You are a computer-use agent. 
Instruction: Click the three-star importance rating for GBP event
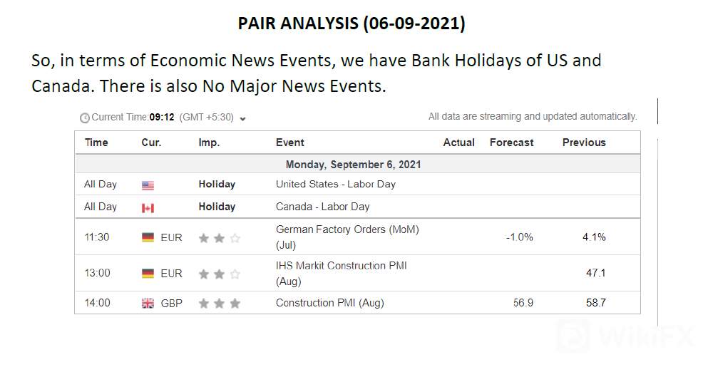[x=219, y=304]
